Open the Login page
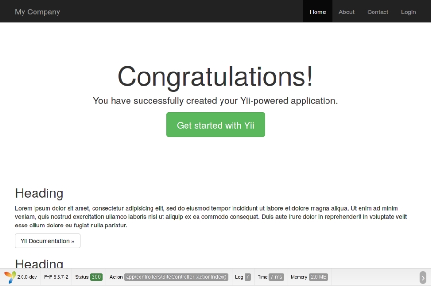 [x=408, y=12]
